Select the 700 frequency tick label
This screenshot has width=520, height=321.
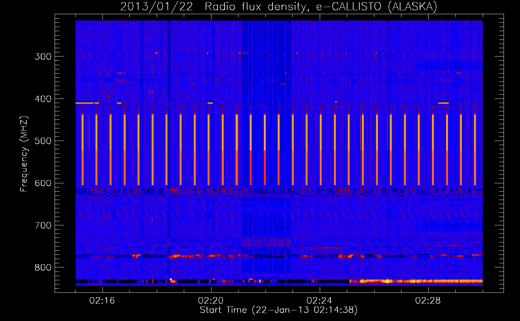tap(43, 225)
